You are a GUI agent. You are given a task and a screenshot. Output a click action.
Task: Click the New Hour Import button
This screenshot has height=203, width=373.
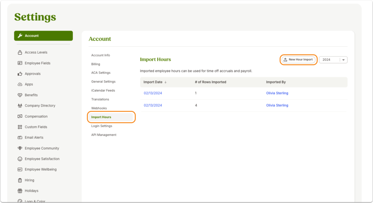298,60
